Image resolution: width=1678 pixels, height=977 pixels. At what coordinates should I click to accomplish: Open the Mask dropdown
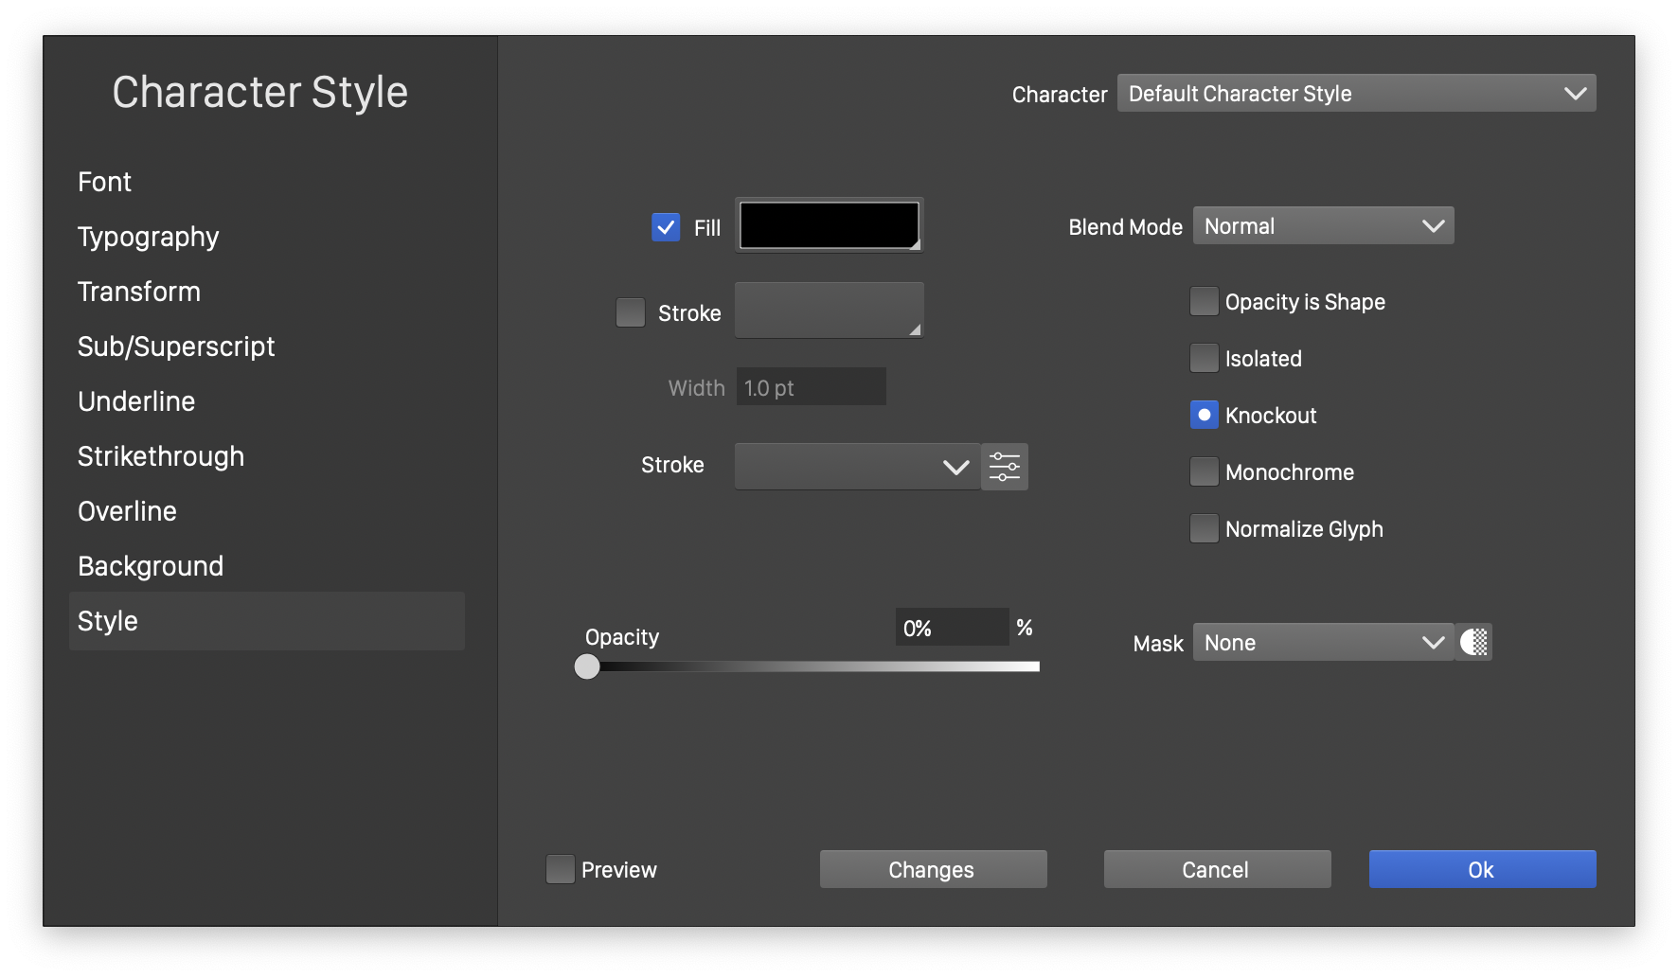pyautogui.click(x=1323, y=643)
